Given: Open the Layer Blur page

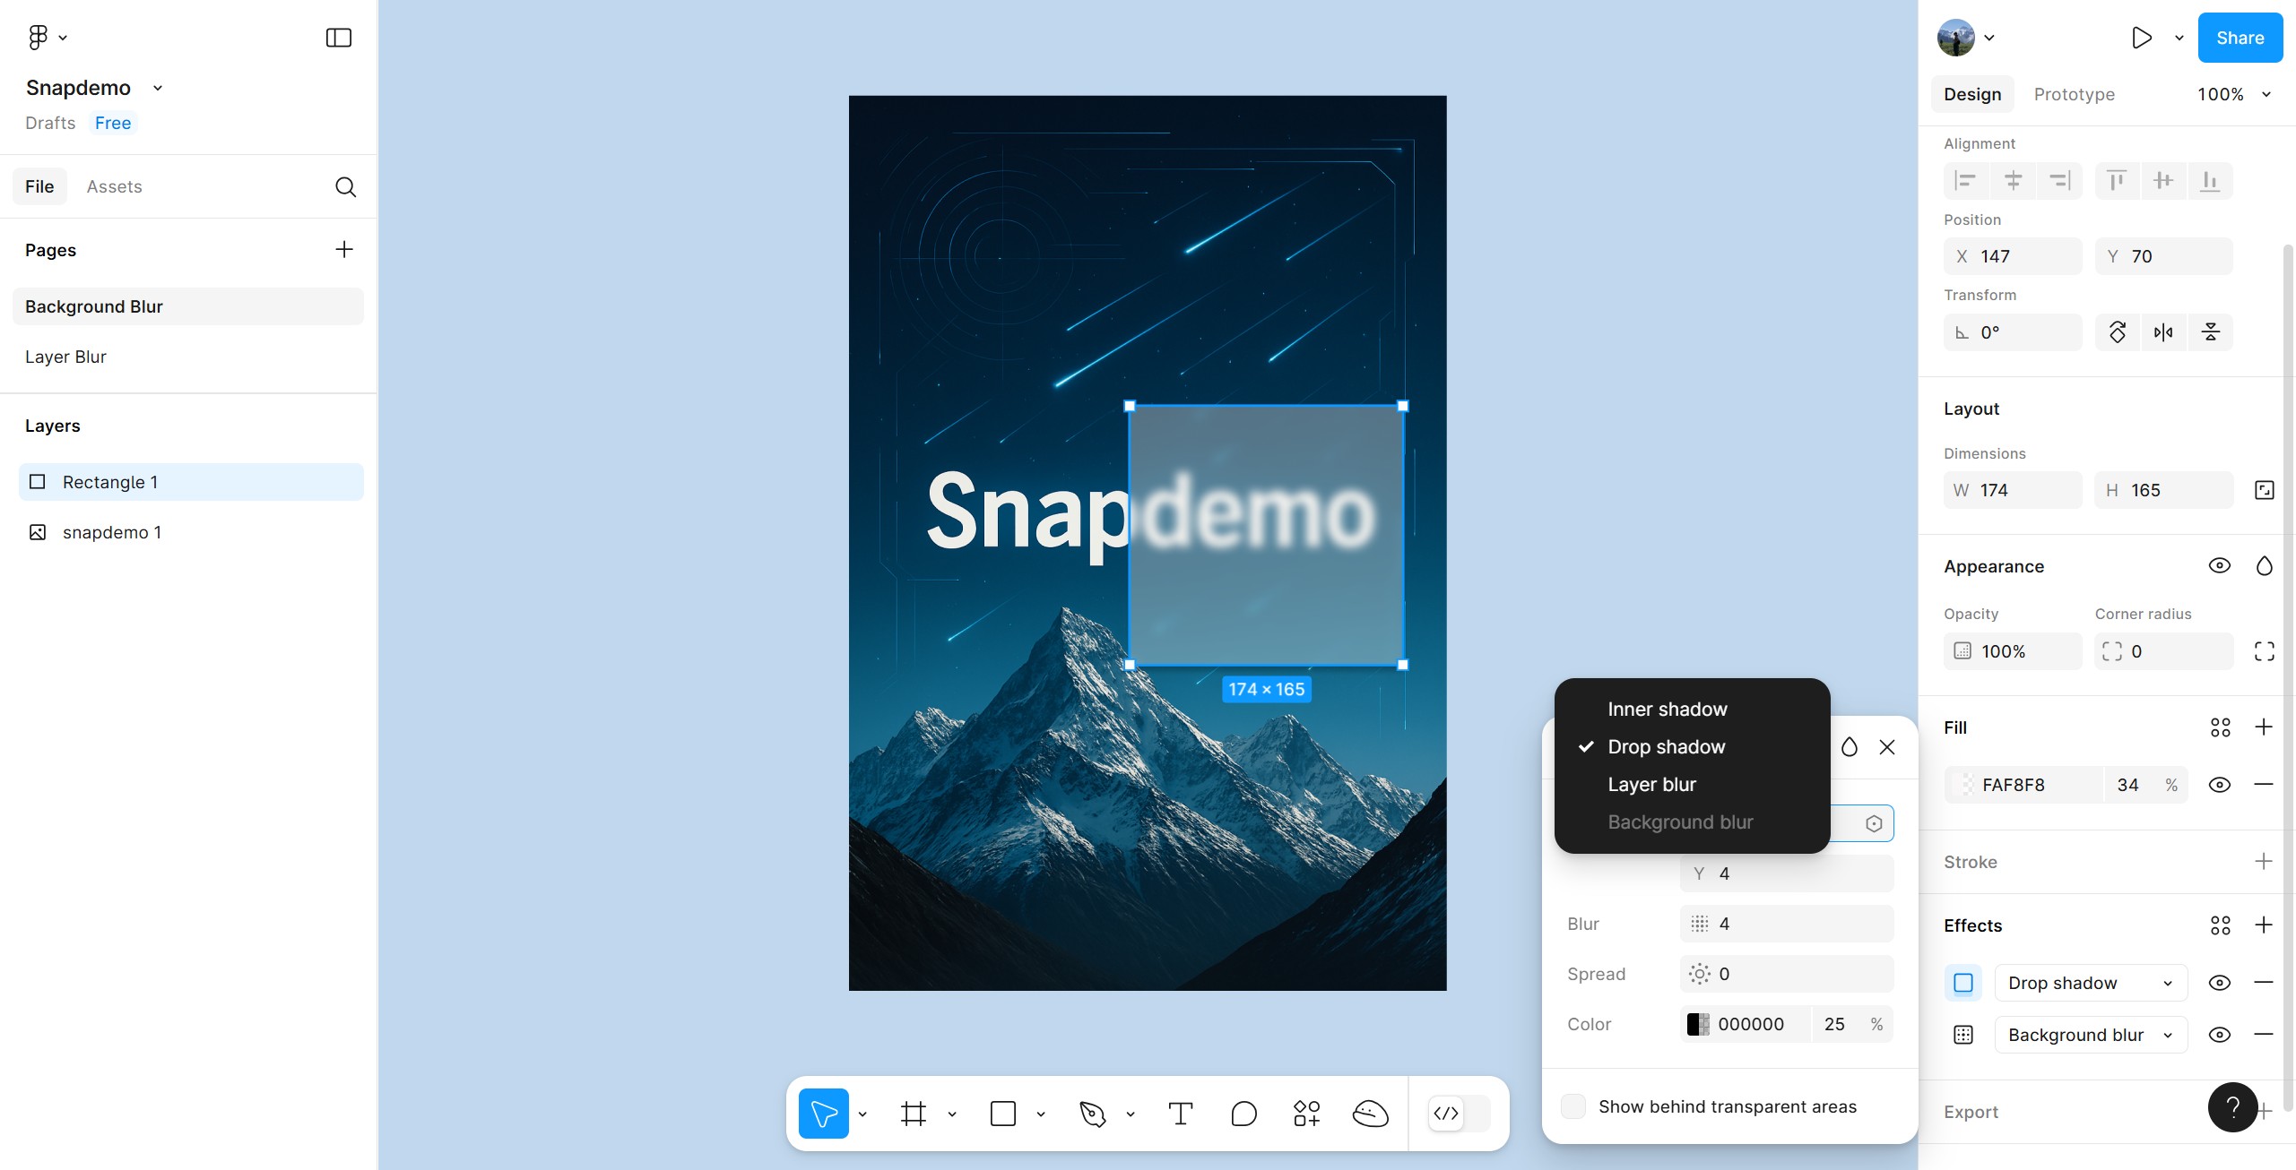Looking at the screenshot, I should pyautogui.click(x=65, y=357).
